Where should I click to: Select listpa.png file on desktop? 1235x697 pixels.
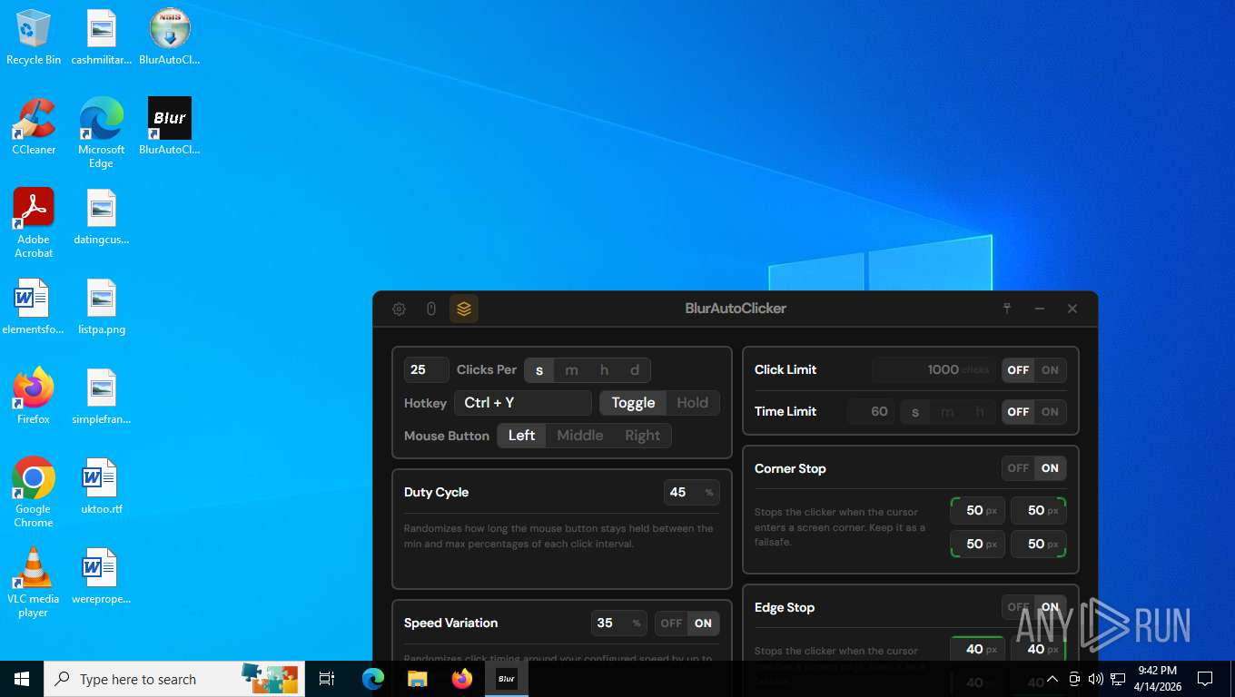click(x=102, y=307)
